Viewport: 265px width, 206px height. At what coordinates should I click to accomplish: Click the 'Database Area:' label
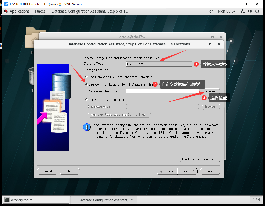coord(99,107)
